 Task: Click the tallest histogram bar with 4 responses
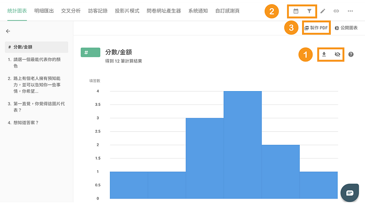point(243,145)
